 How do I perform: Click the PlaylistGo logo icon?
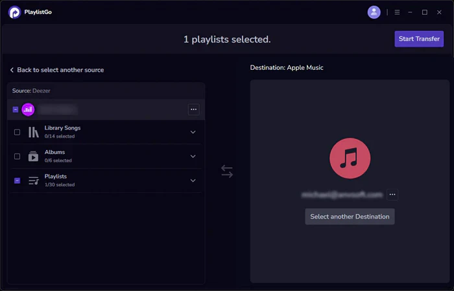(x=14, y=12)
